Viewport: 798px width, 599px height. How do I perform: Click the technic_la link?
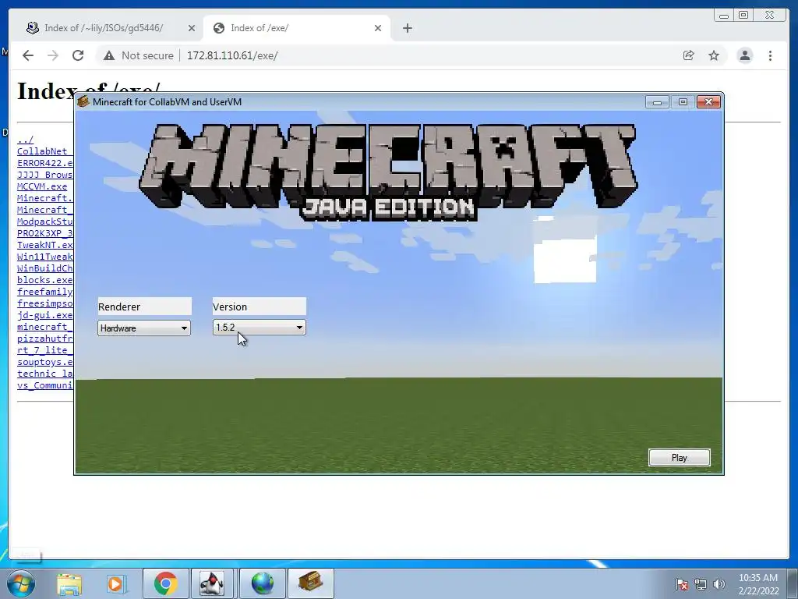pyautogui.click(x=44, y=374)
